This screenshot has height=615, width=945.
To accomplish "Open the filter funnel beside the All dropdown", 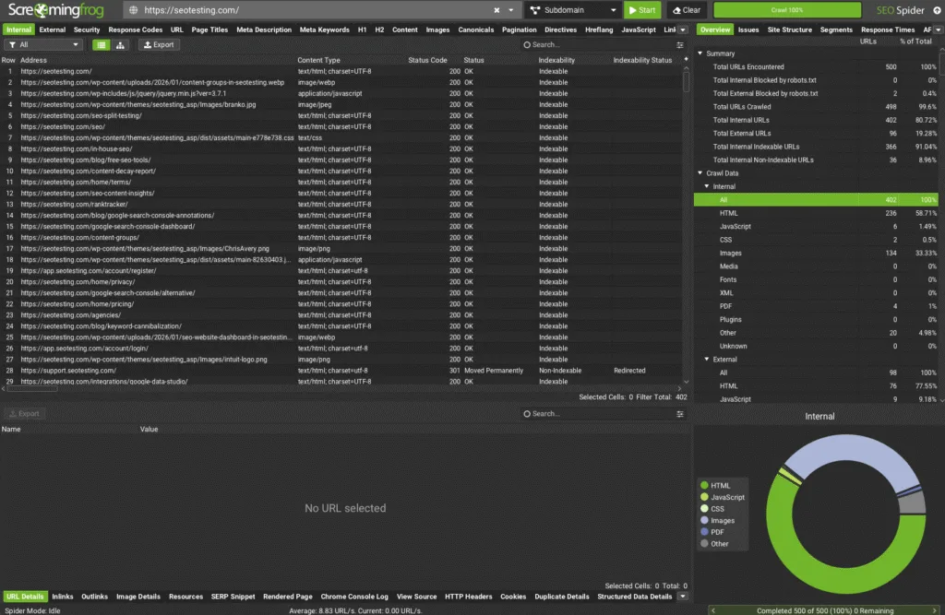I will [12, 44].
